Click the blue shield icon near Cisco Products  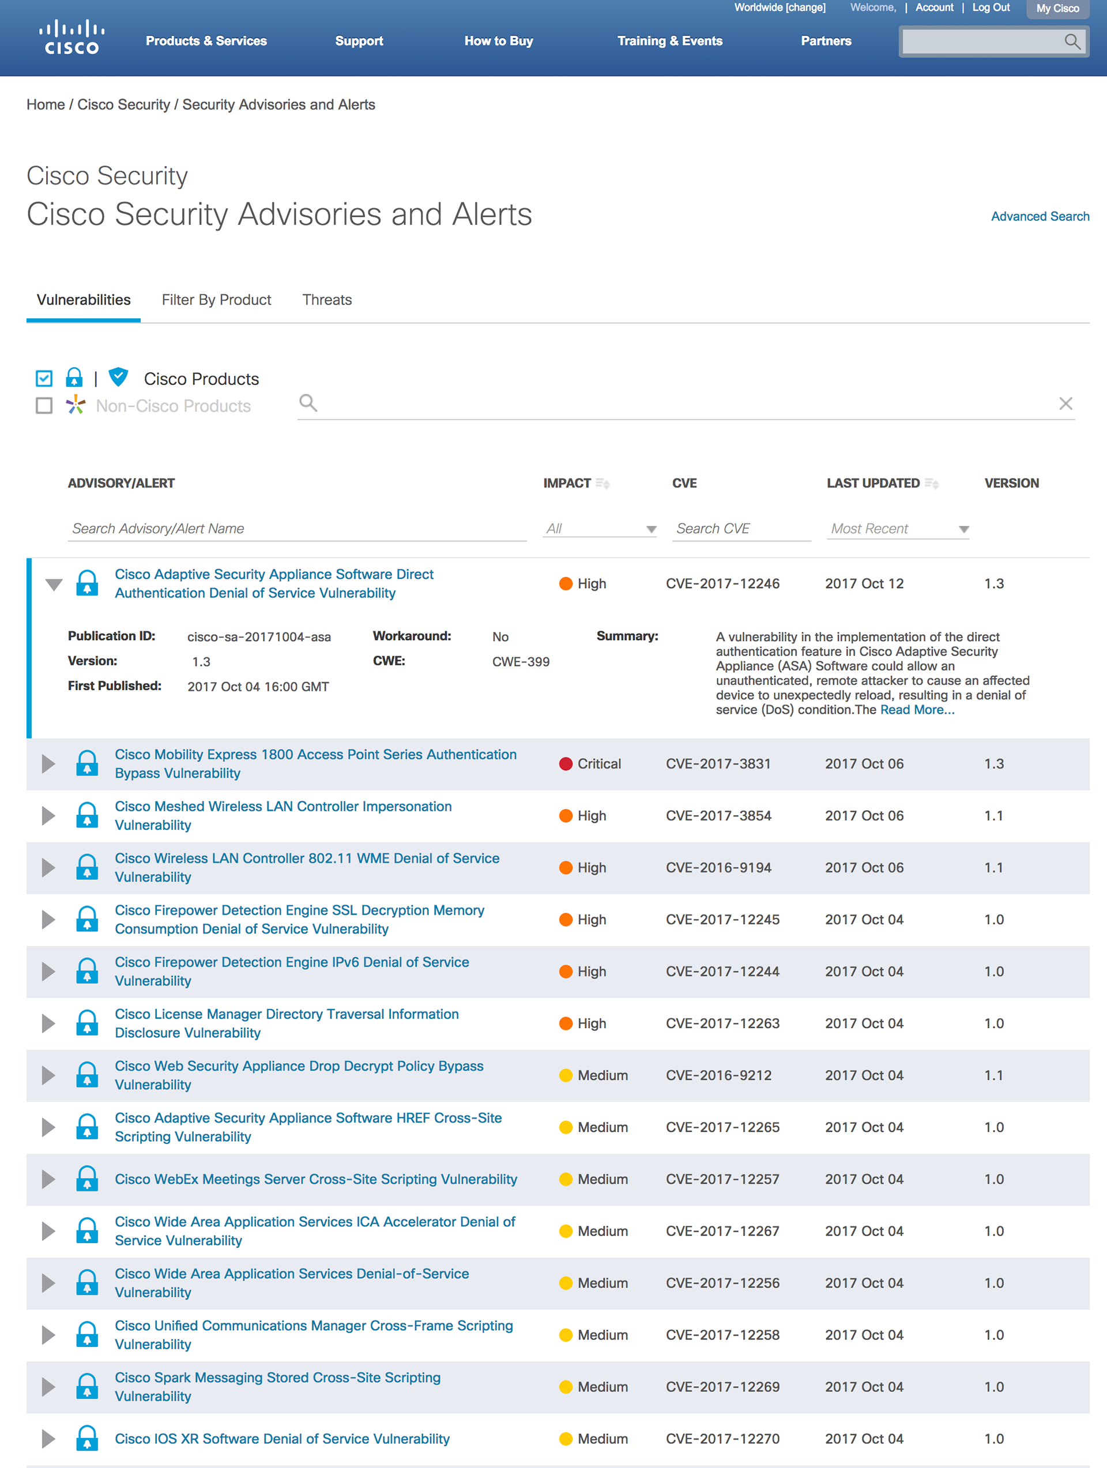[118, 377]
